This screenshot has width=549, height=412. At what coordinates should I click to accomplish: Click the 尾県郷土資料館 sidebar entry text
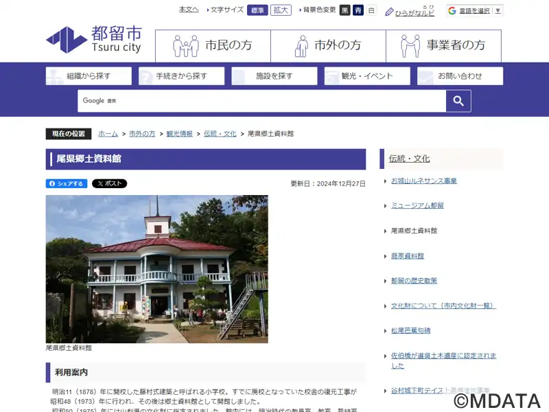click(414, 231)
